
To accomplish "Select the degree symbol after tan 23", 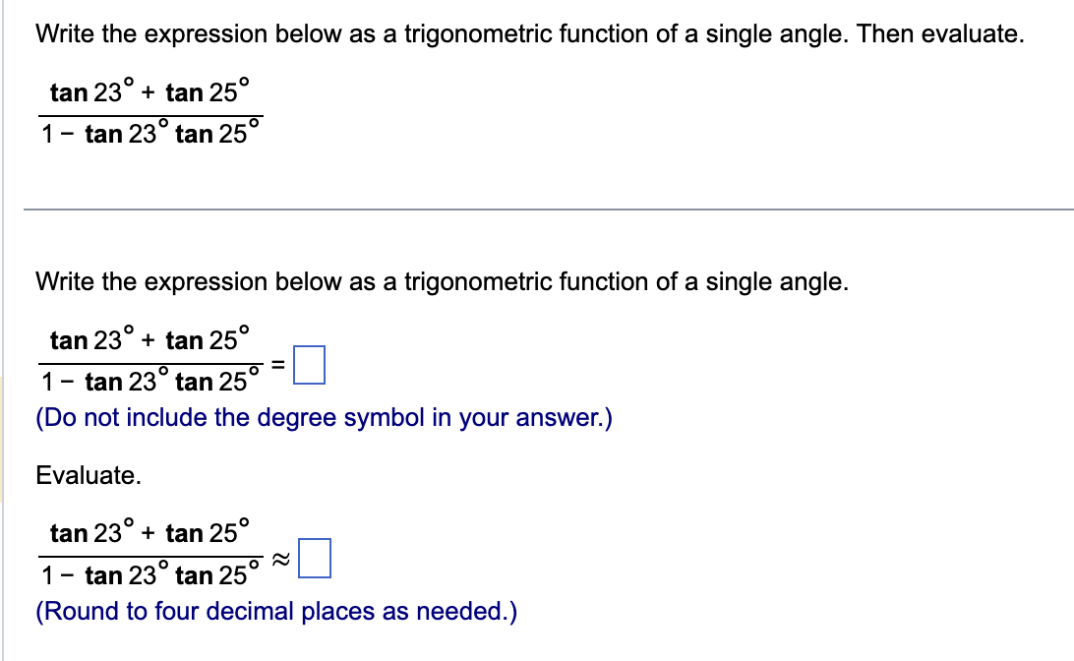I will pyautogui.click(x=126, y=82).
